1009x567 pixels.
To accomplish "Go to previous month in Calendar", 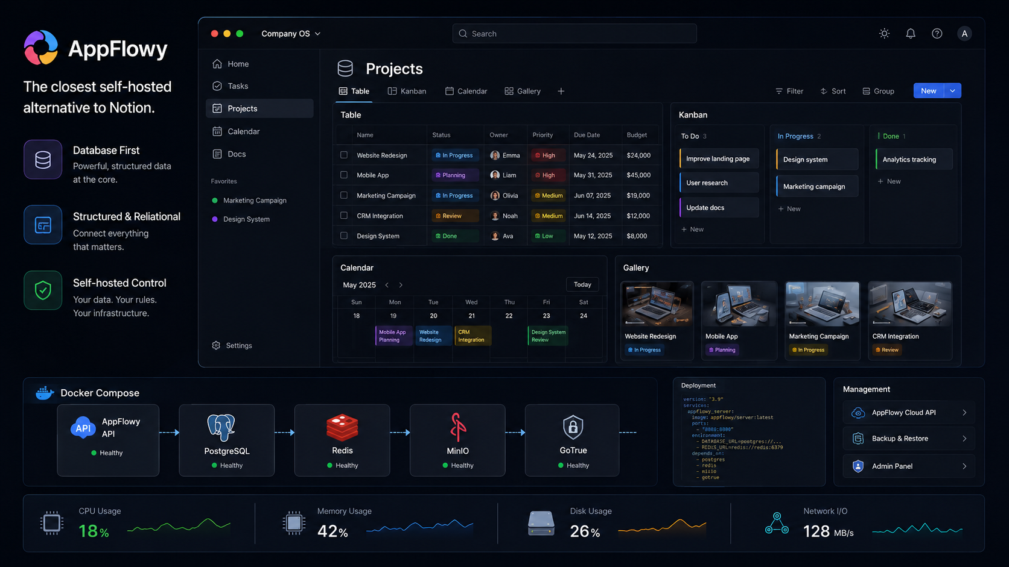I will pyautogui.click(x=387, y=285).
